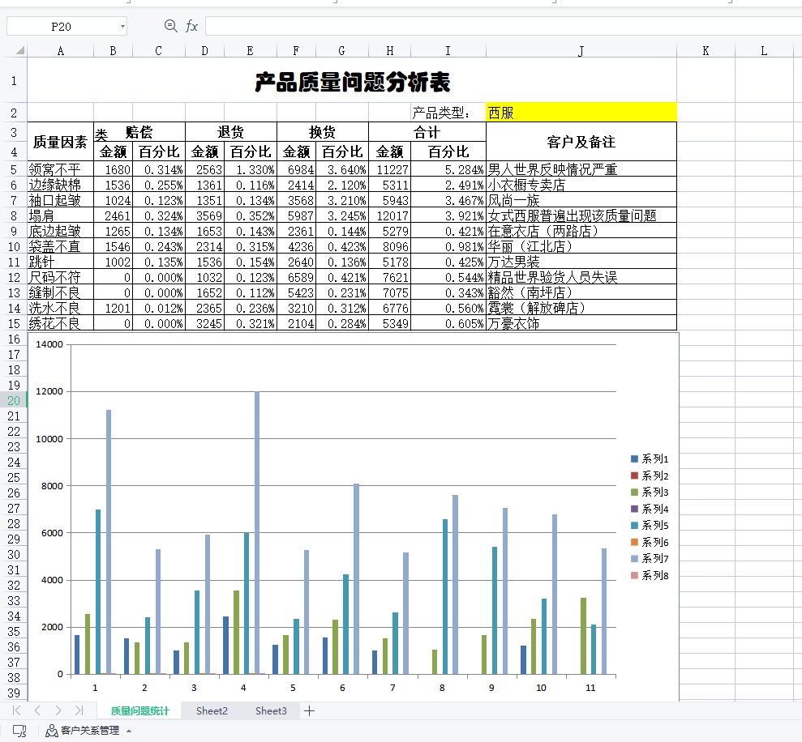Click the 系列1 legend swatch
Image resolution: width=802 pixels, height=742 pixels.
click(634, 459)
